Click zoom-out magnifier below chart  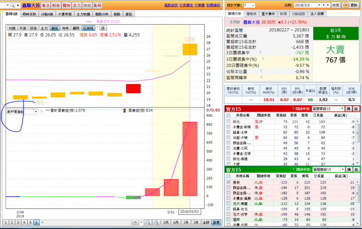click(148, 222)
